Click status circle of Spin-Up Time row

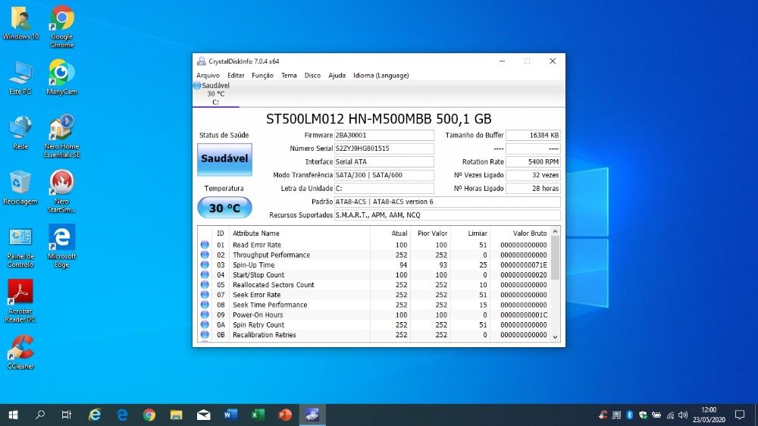click(205, 265)
